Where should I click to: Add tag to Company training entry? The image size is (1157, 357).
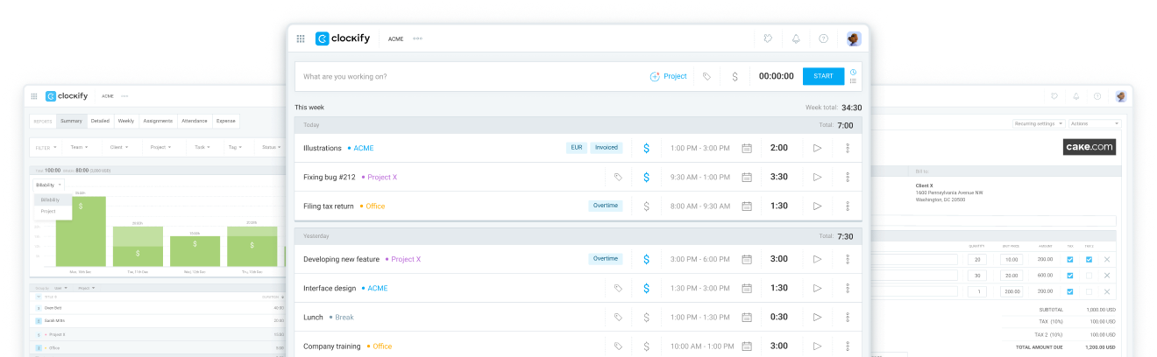click(618, 346)
